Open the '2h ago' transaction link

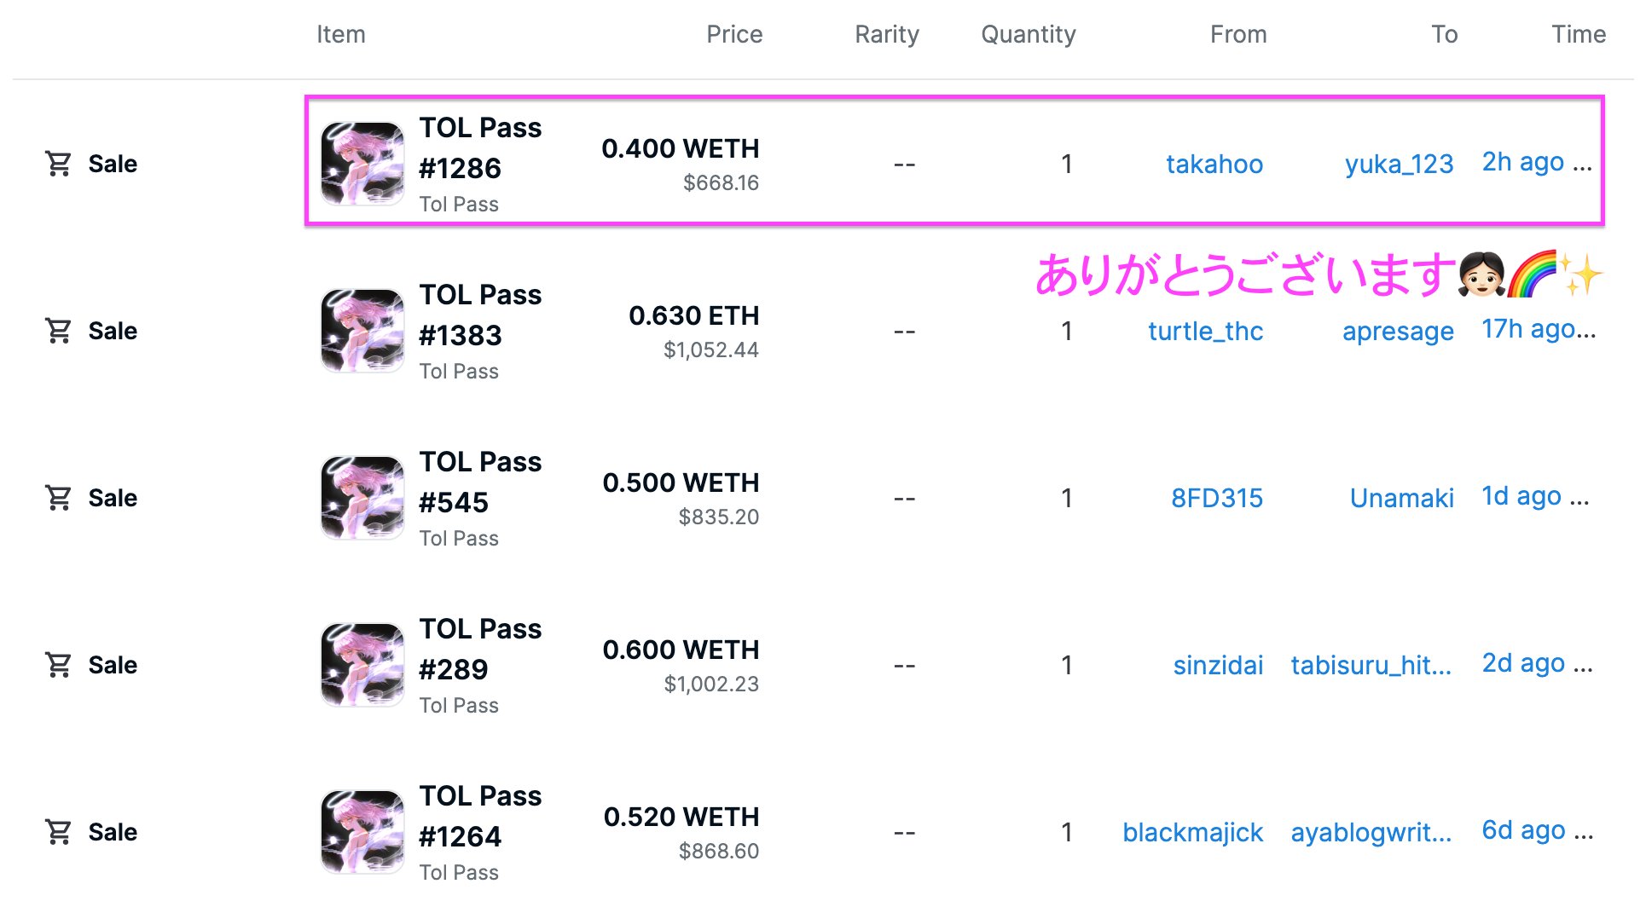pos(1537,162)
